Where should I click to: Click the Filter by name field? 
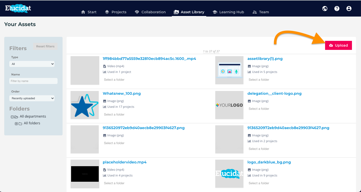tap(33, 81)
